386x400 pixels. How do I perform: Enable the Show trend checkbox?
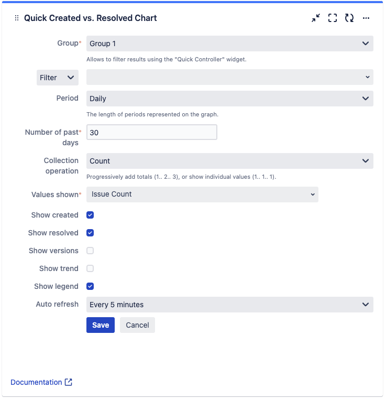(x=90, y=268)
